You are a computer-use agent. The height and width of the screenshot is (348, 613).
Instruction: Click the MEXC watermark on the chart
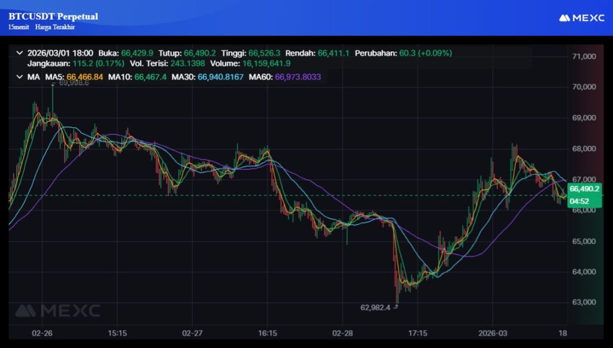tap(57, 310)
